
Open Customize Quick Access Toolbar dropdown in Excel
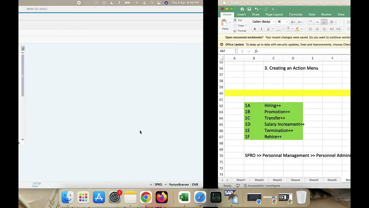pos(273,9)
